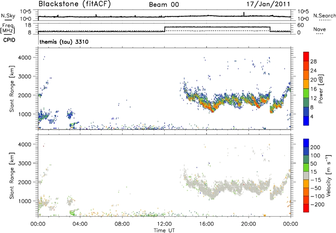Click the frequency step-up at 12:00
This screenshot has width=336, height=233.
tap(165, 29)
